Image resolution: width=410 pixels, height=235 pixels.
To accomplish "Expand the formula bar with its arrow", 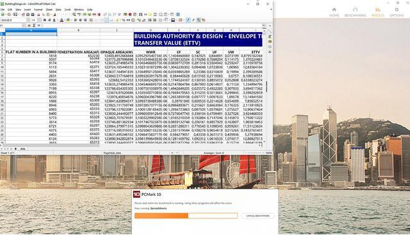I will tap(264, 26).
